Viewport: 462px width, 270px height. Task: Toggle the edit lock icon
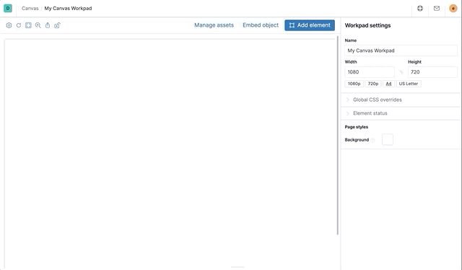(x=57, y=25)
